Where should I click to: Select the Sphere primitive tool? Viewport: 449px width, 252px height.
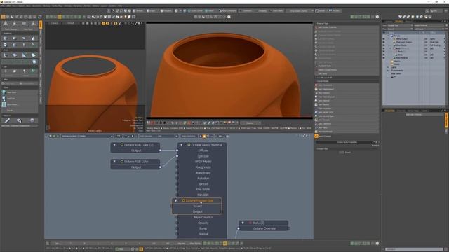(x=15, y=38)
